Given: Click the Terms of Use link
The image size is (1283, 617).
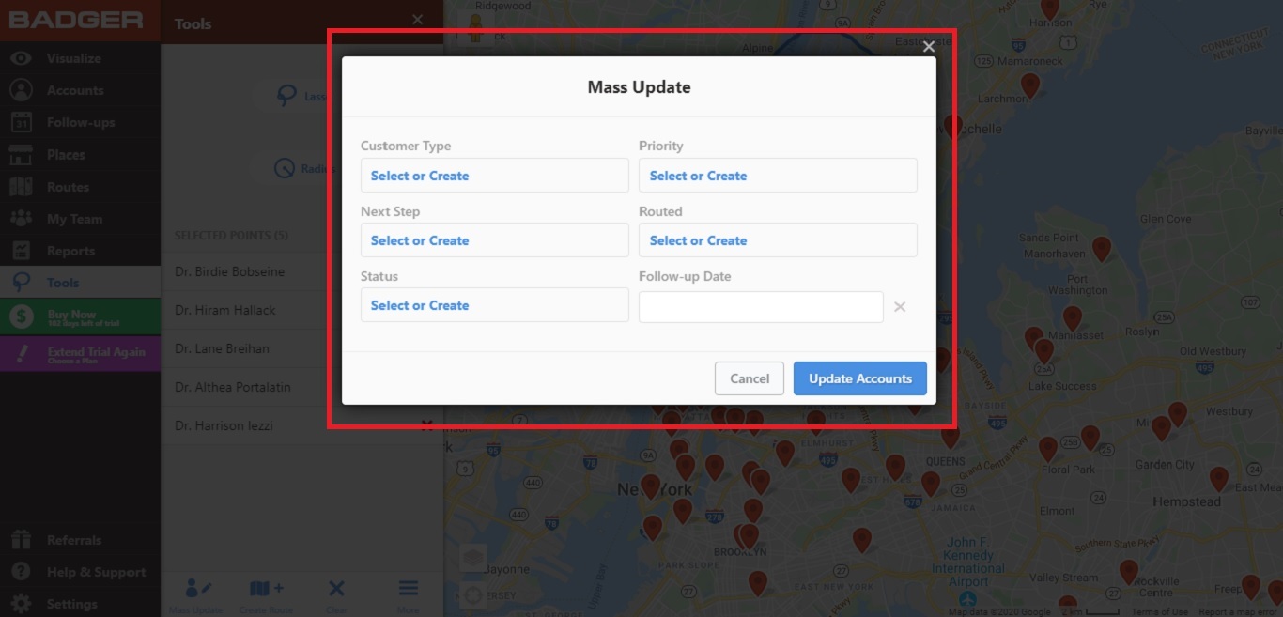Looking at the screenshot, I should 1159,612.
